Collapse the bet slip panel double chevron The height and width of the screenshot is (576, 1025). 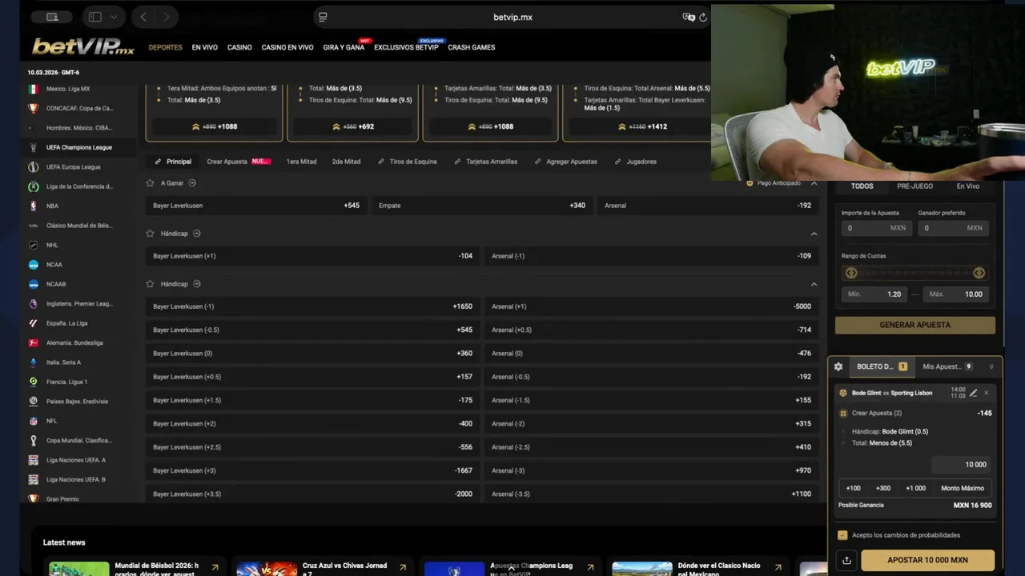pos(991,366)
